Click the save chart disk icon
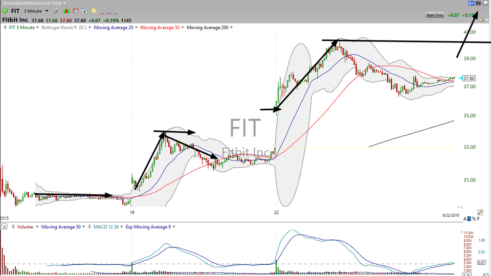This screenshot has width=491, height=276. 486,3
